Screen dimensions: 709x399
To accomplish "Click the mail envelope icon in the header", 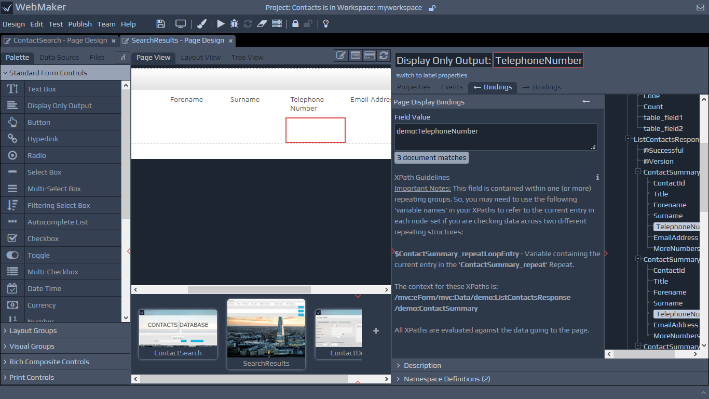I will [x=700, y=8].
